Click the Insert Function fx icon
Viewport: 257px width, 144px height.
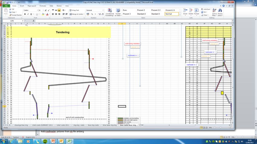coord(34,21)
